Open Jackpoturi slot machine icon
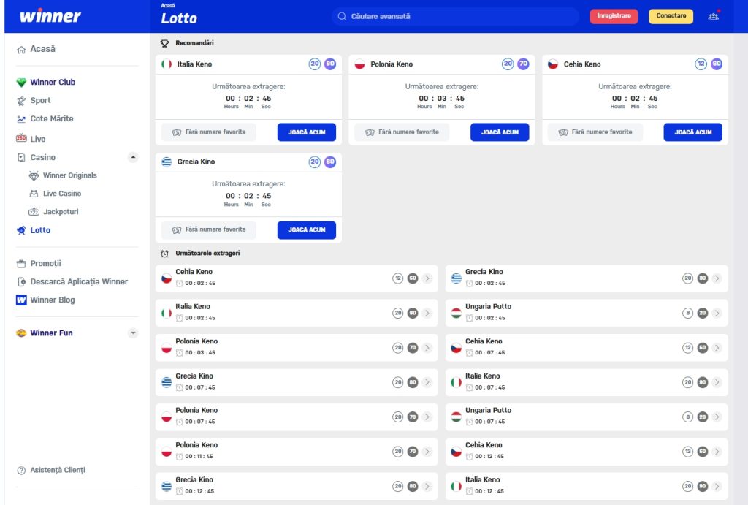The image size is (748, 505). tap(34, 211)
